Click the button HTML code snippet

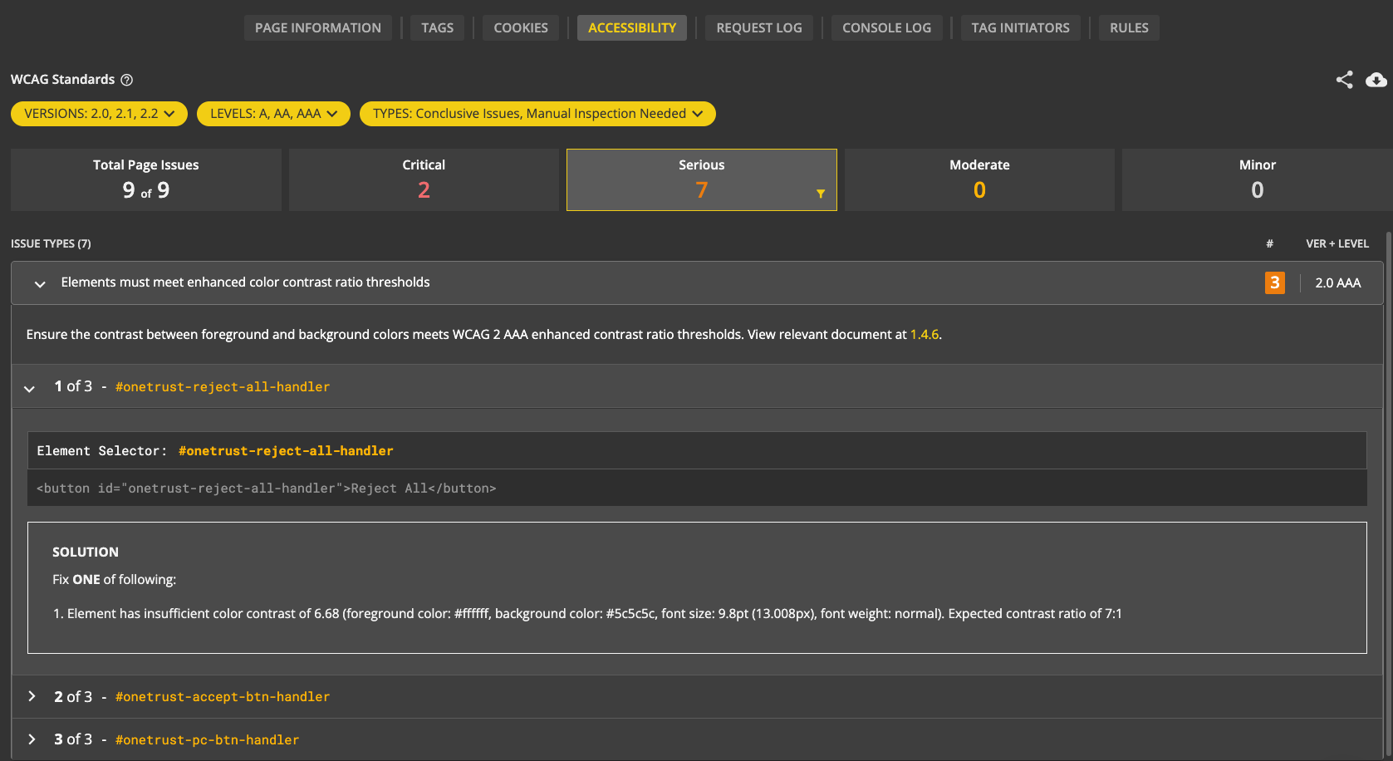pos(267,489)
